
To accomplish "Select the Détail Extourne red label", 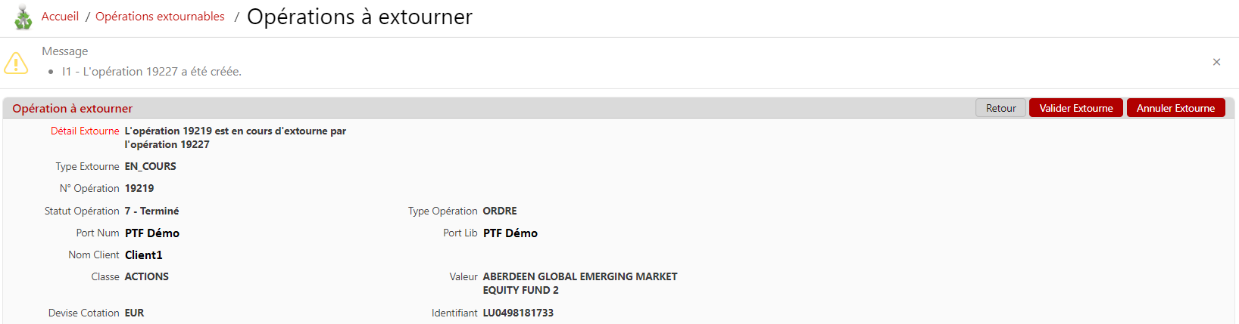I will point(85,131).
